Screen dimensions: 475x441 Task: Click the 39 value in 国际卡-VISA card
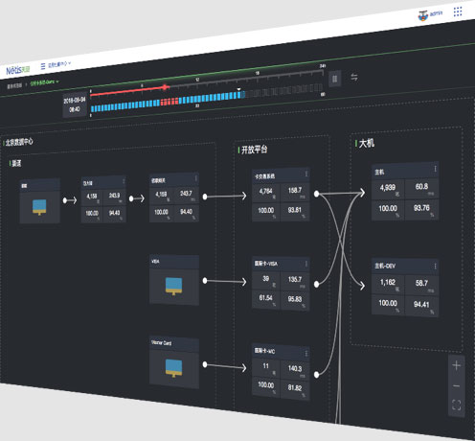[x=265, y=279]
